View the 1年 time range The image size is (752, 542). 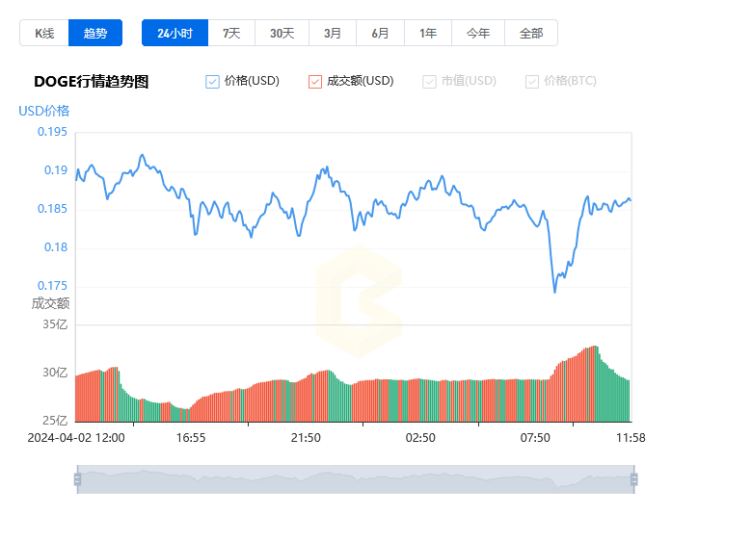tap(428, 33)
